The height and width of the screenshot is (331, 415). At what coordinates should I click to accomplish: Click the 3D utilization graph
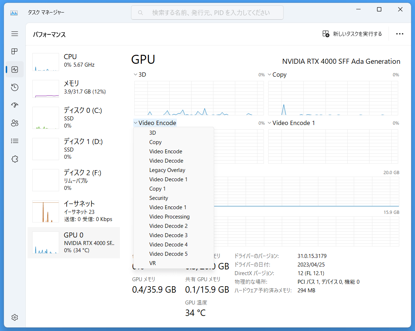pyautogui.click(x=199, y=98)
